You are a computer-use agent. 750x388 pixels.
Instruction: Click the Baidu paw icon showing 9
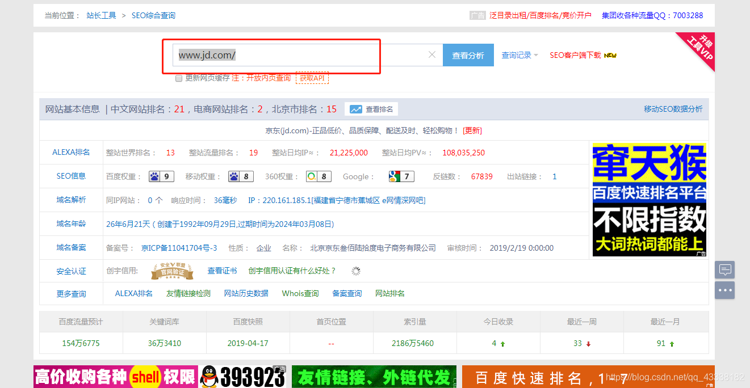click(161, 176)
